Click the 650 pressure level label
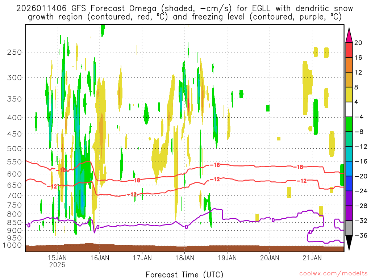This screenshot has width=371, height=278. [14, 185]
